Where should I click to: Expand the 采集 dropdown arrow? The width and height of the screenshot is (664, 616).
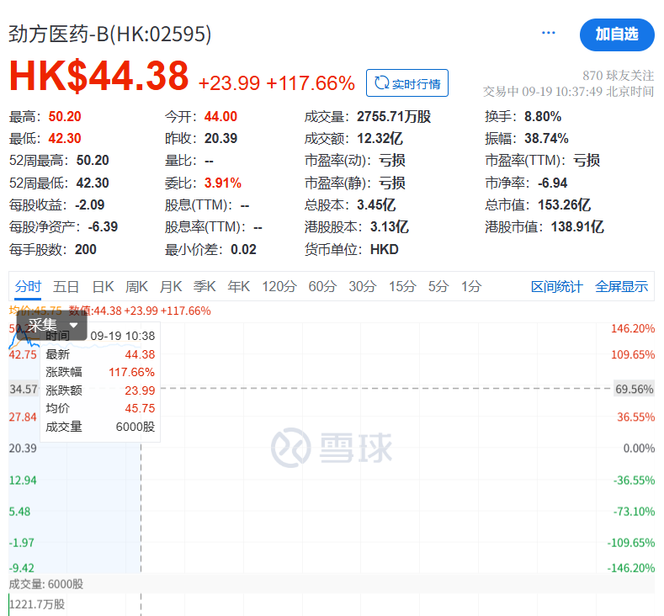[x=73, y=325]
